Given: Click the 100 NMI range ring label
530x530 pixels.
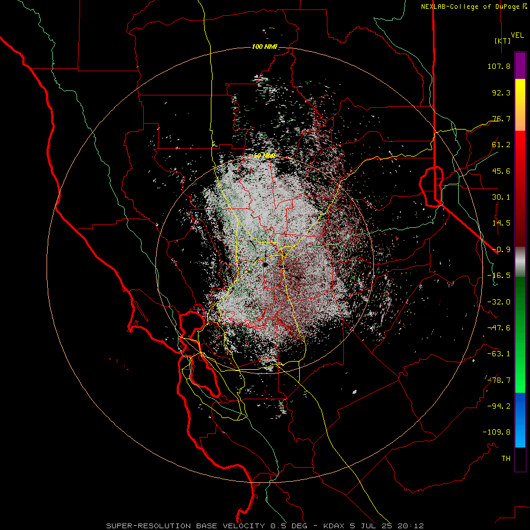Looking at the screenshot, I should pos(264,47).
